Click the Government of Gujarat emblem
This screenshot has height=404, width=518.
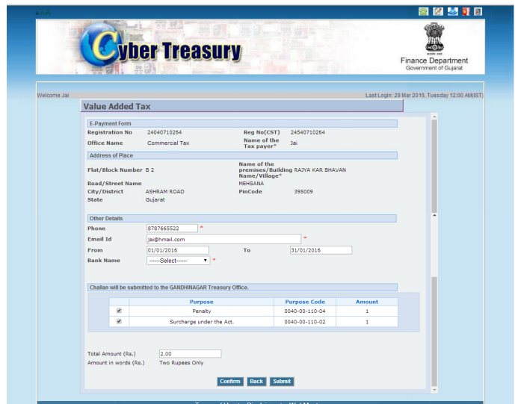point(434,38)
